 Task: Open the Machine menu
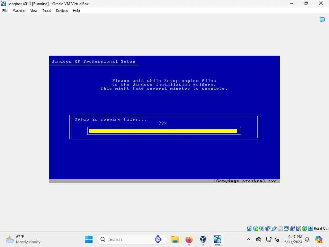(x=19, y=11)
